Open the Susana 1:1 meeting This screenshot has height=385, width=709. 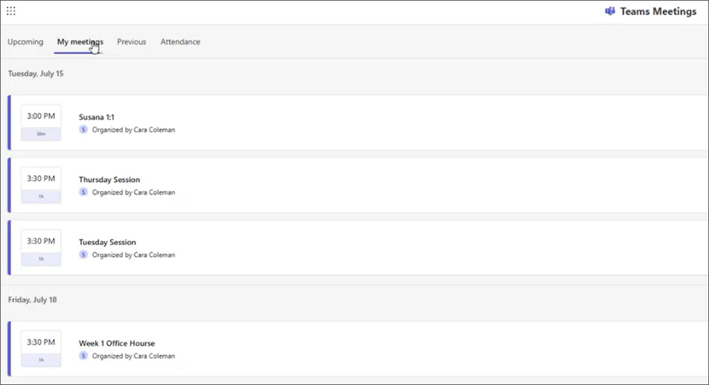point(97,117)
